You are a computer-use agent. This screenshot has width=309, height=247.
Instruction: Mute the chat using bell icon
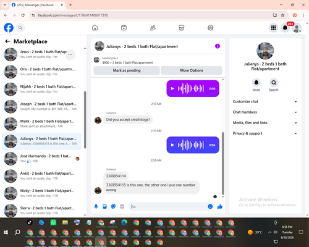coord(256,83)
